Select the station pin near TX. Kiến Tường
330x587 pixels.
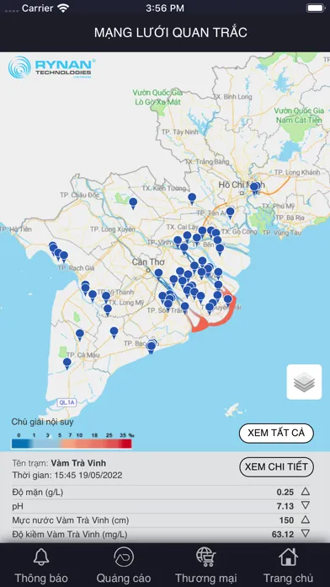192,198
